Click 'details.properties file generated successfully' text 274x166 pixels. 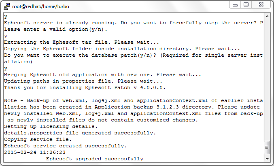click(x=80, y=133)
